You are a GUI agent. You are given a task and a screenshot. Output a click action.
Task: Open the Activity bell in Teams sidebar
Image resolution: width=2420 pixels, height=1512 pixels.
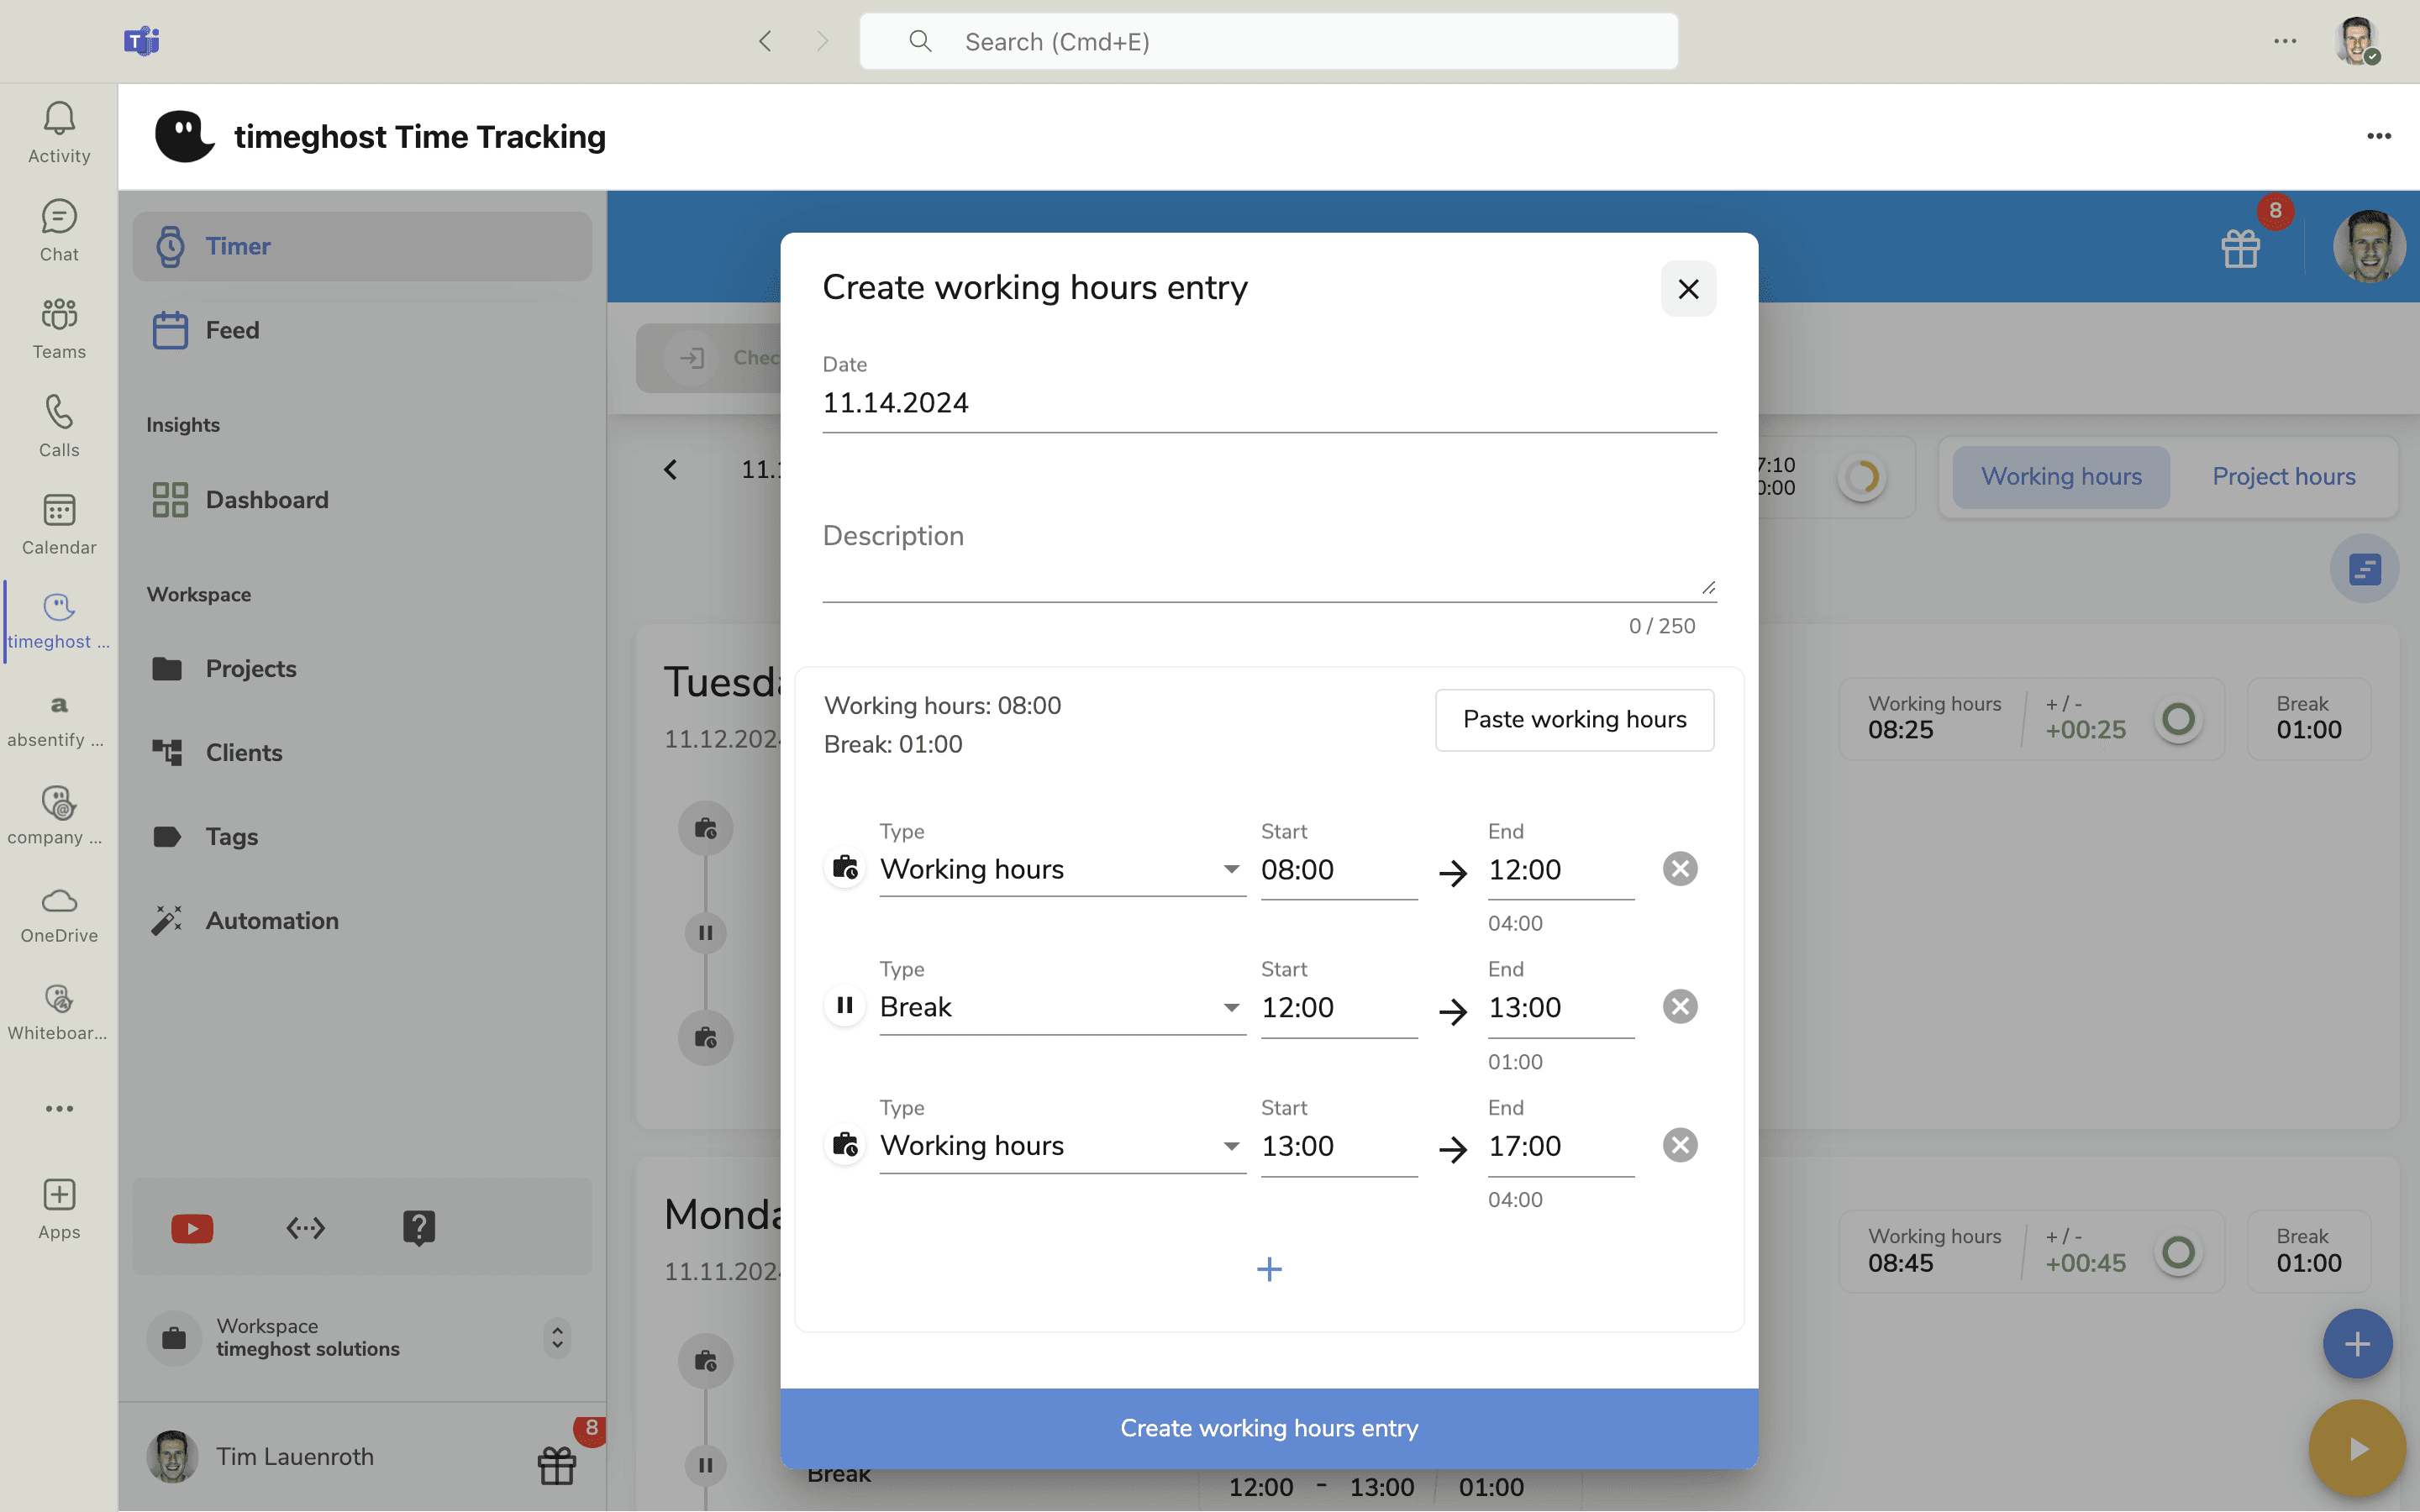tap(59, 132)
